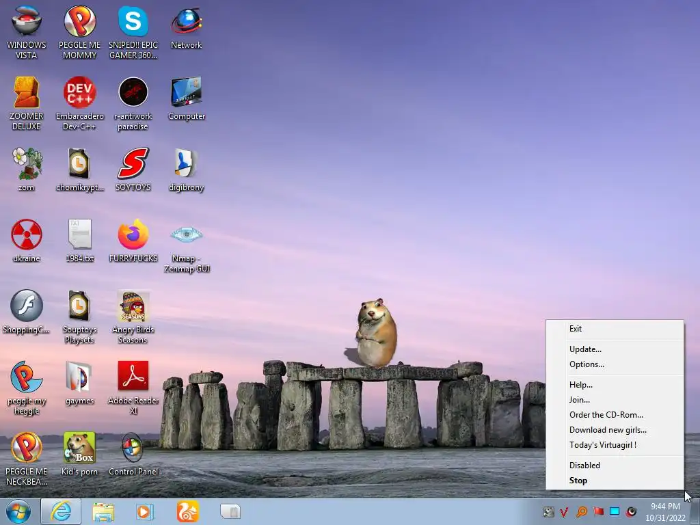The image size is (700, 525).
Task: Open the clock showing 9:44 PM
Action: pos(665,511)
